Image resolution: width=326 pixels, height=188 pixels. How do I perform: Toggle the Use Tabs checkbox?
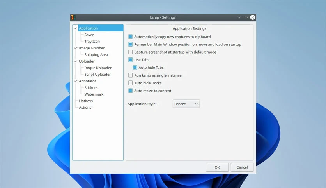click(x=130, y=60)
